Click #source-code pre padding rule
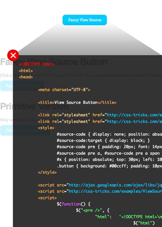Viewport: 162px width, 227px height. tap(109, 147)
